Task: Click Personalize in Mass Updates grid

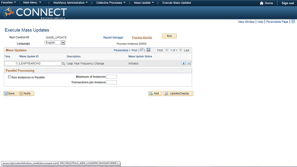Action: pos(121,51)
